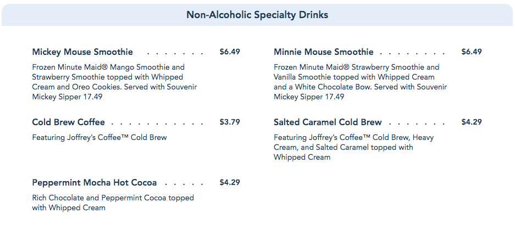The height and width of the screenshot is (241, 515).
Task: Choose the Cold Brew Coffee item title
Action: click(68, 122)
